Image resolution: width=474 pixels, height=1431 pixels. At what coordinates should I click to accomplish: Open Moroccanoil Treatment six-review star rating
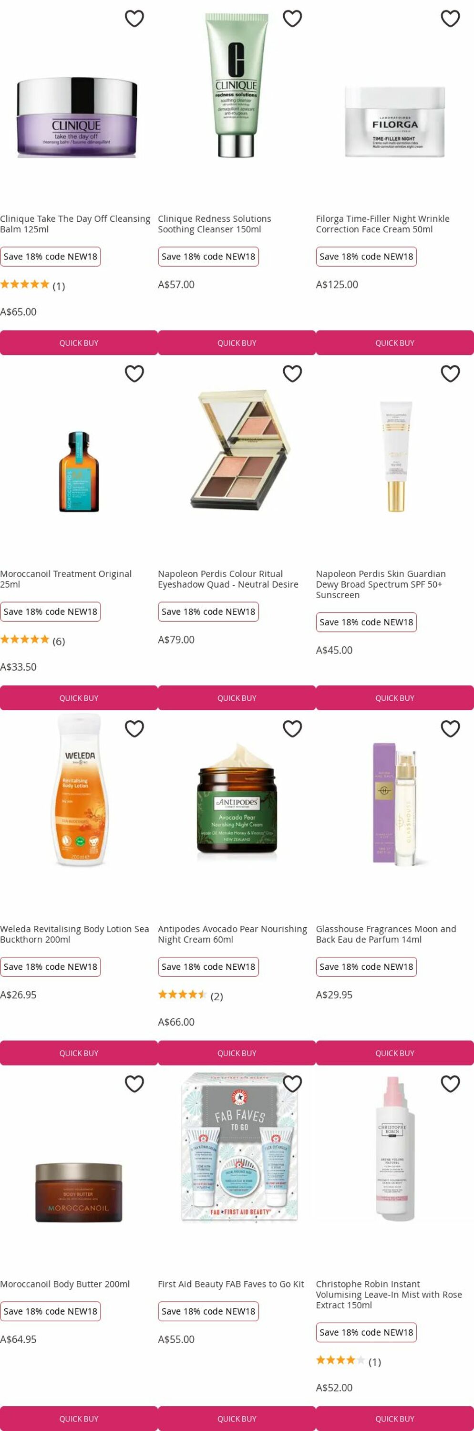(32, 640)
